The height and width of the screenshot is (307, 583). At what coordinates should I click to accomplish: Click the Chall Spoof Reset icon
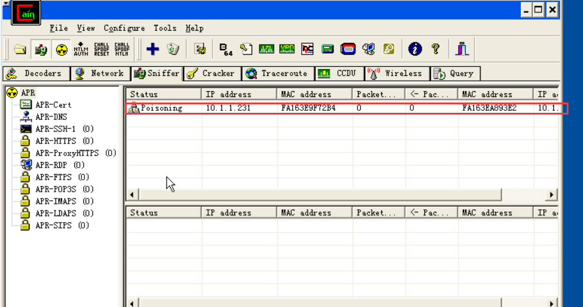101,49
